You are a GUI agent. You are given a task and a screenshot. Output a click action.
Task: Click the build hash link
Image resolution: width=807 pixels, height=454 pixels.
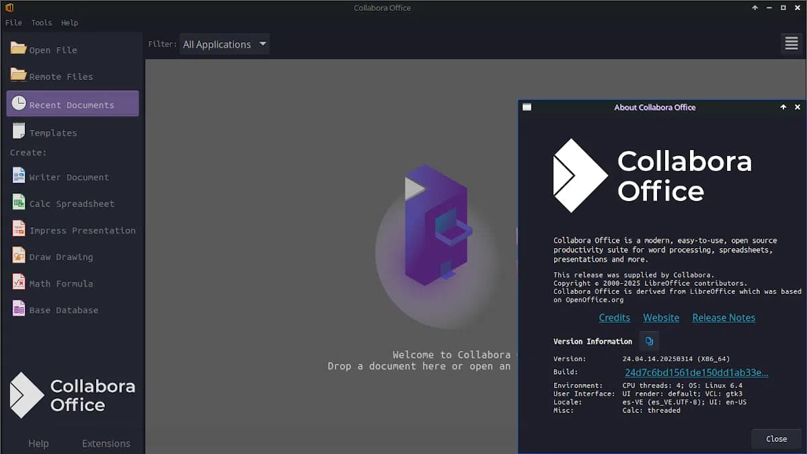[x=696, y=373]
